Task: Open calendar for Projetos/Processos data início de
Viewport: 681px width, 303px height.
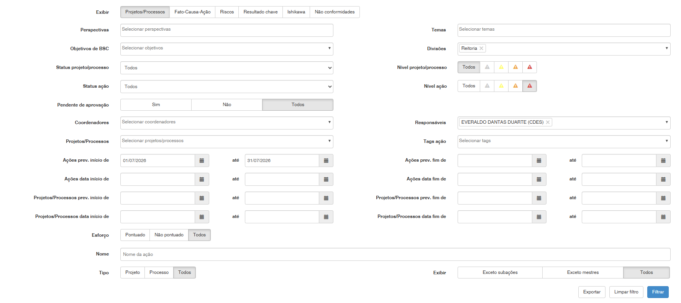Action: click(202, 217)
